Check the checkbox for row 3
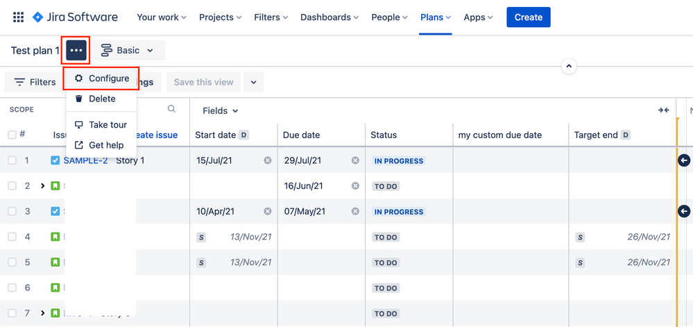 coord(12,212)
